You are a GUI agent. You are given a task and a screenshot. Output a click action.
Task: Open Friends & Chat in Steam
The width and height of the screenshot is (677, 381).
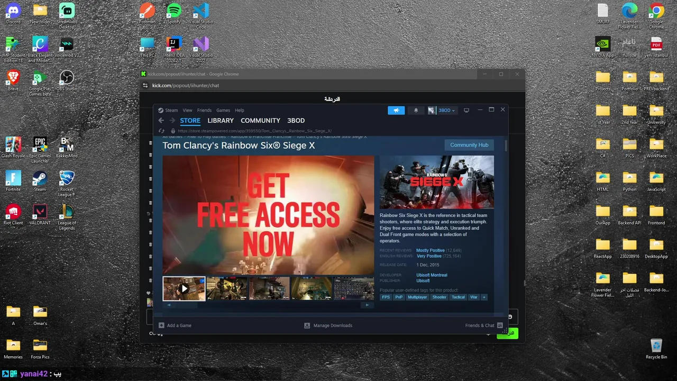(x=484, y=325)
